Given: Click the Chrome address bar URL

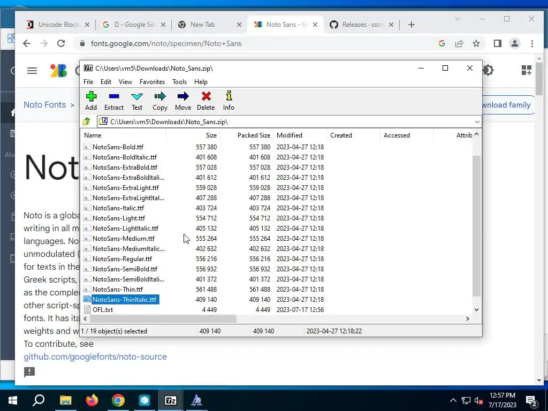Looking at the screenshot, I should (166, 43).
